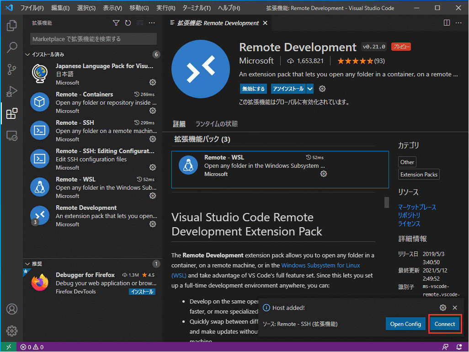469x352 pixels.
Task: Open the 実行(R) menu
Action: pyautogui.click(x=165, y=8)
